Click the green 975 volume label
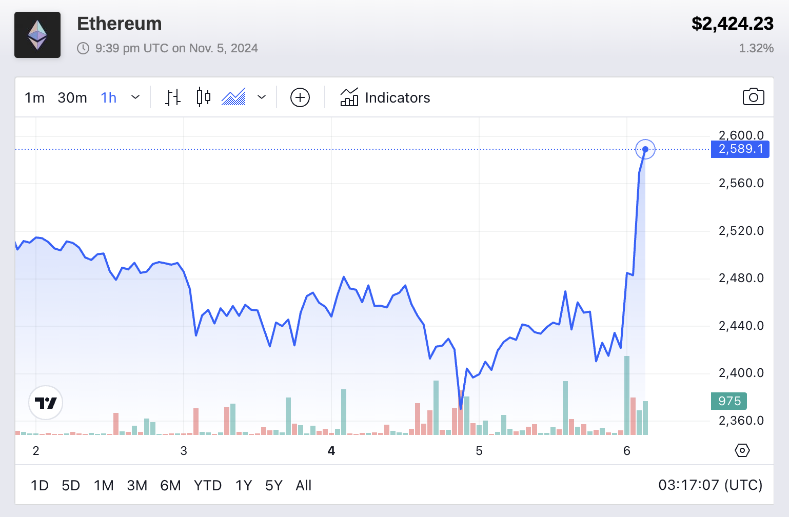Image resolution: width=789 pixels, height=517 pixels. tap(728, 401)
